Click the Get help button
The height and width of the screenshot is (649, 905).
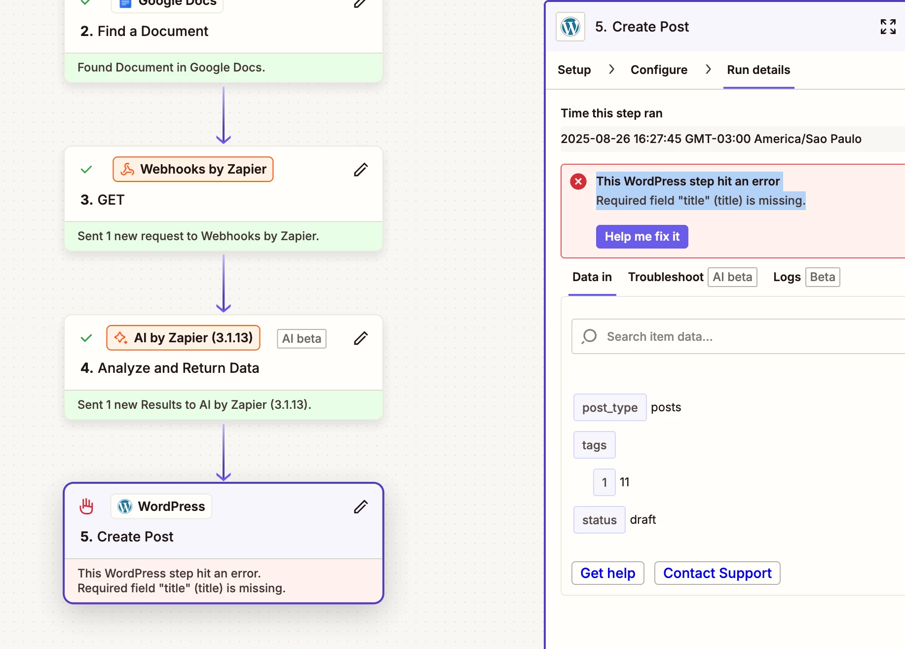pos(608,573)
